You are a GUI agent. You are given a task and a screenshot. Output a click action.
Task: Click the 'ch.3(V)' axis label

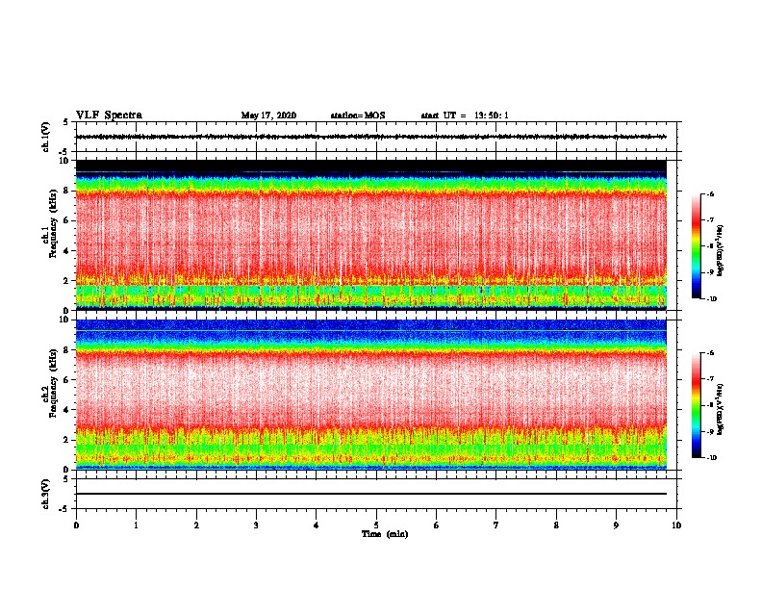click(45, 494)
